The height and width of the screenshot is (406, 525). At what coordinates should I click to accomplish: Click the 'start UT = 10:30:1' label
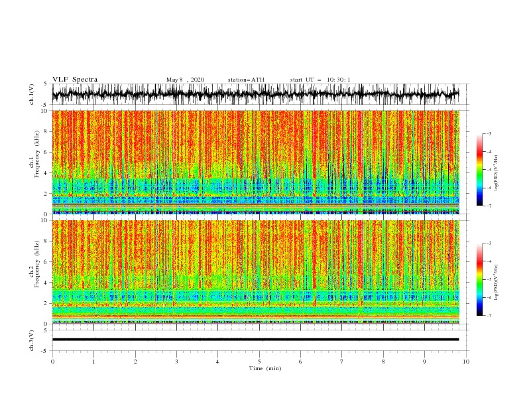pos(320,80)
